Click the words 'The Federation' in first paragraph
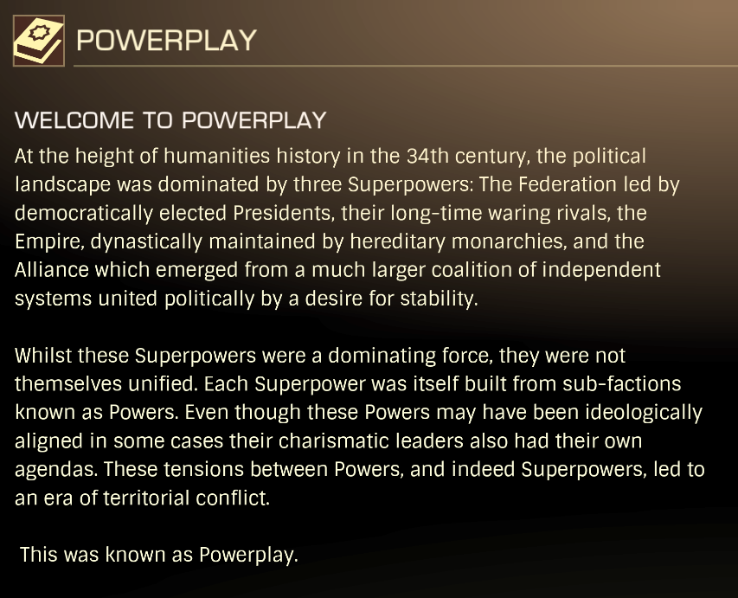Viewport: 738px width, 598px height. pos(548,184)
